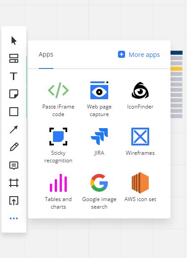Open the templates tool in toolbar
The image size is (187, 258).
(x=14, y=58)
